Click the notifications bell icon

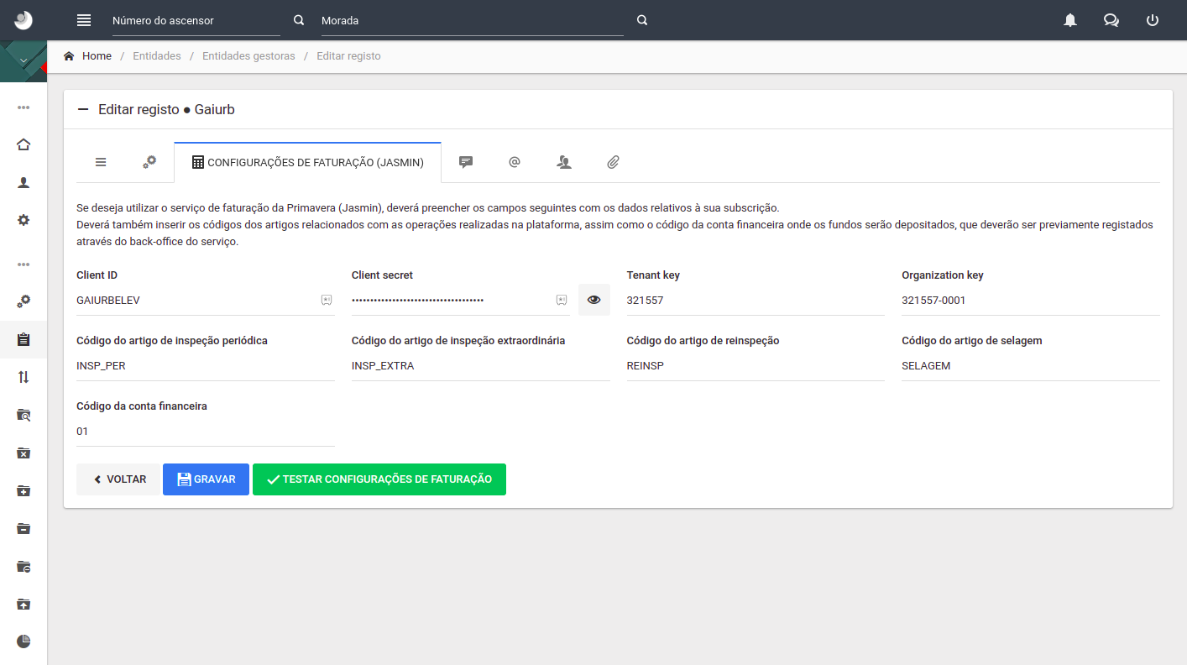click(x=1070, y=20)
